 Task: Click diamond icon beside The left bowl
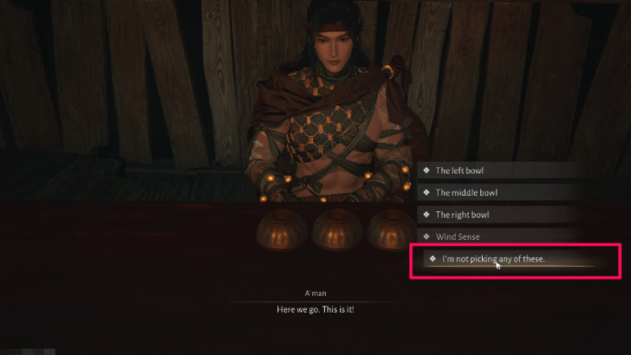426,171
